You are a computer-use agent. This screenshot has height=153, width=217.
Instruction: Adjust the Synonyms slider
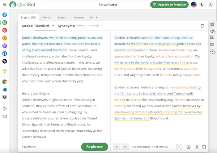click(84, 26)
